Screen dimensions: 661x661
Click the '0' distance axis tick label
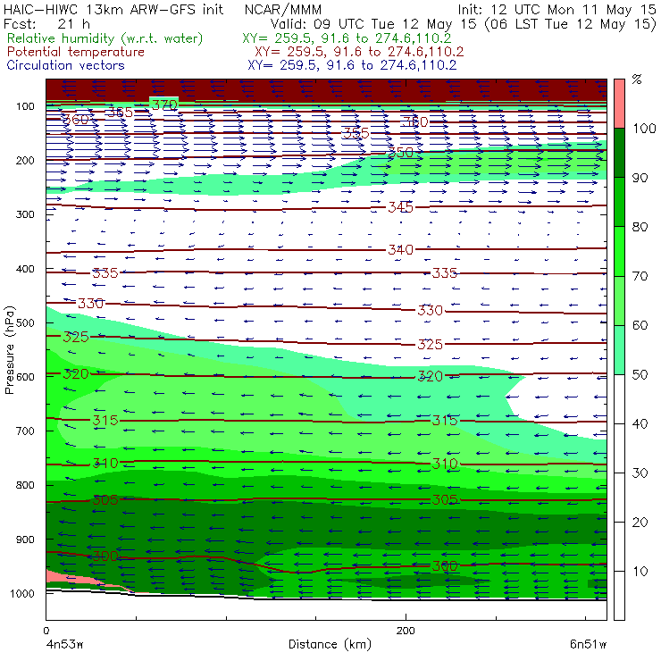click(x=46, y=631)
